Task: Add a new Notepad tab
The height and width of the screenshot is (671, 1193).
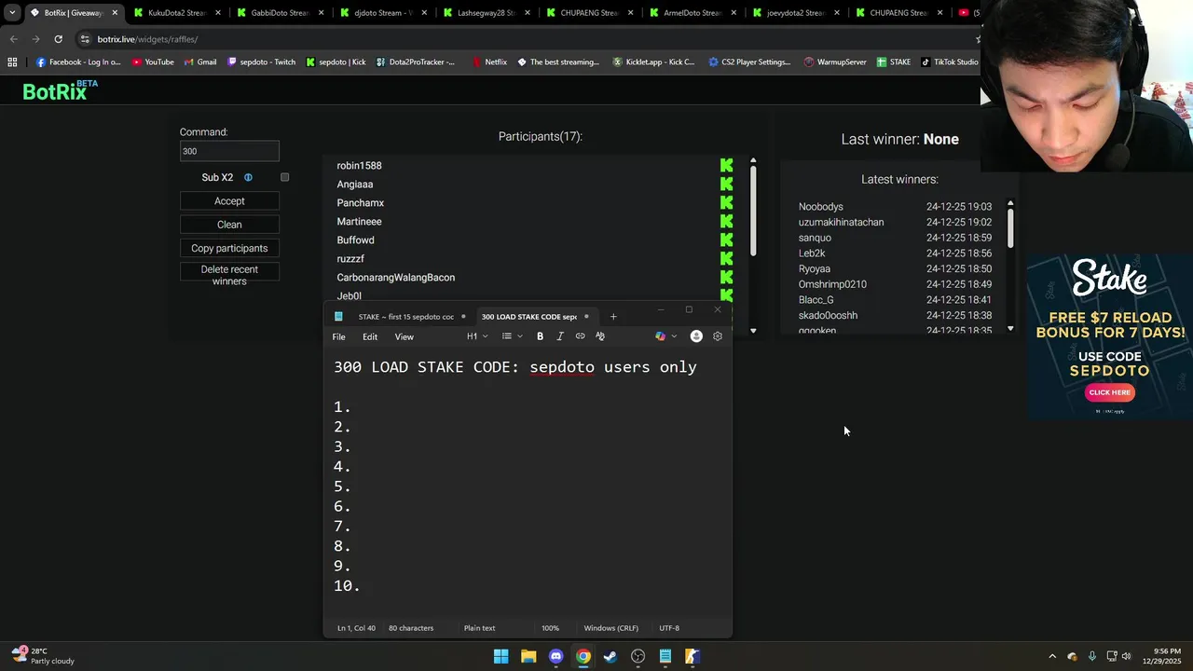Action: 613,317
